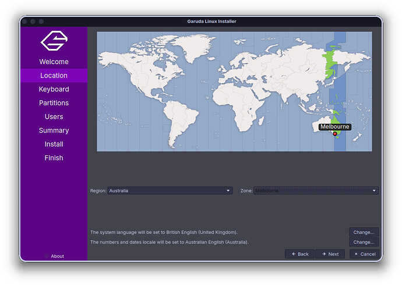
Task: Close the Garuda Linux Installer window
Action: (25, 22)
